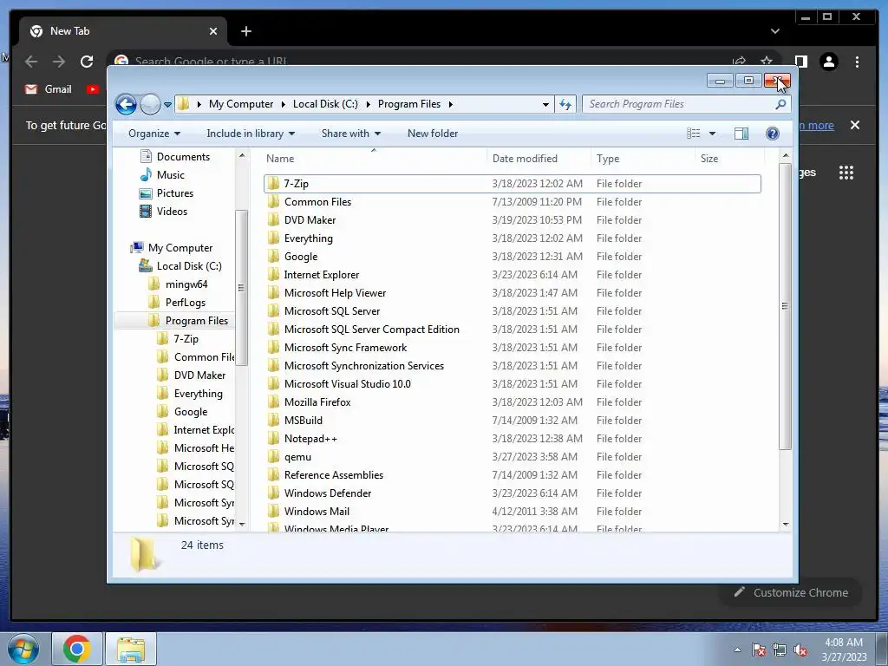Click My Computer in the address breadcrumb

[x=241, y=104]
